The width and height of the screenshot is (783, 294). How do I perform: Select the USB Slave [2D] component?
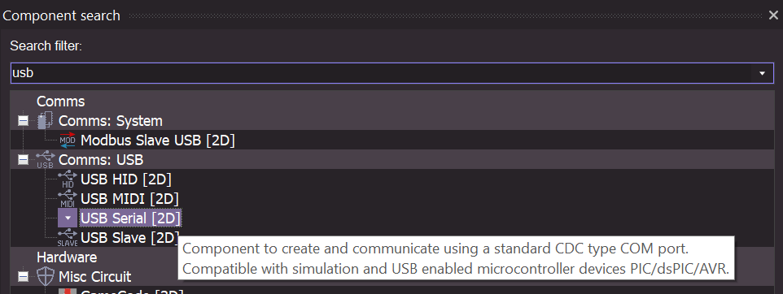[129, 238]
